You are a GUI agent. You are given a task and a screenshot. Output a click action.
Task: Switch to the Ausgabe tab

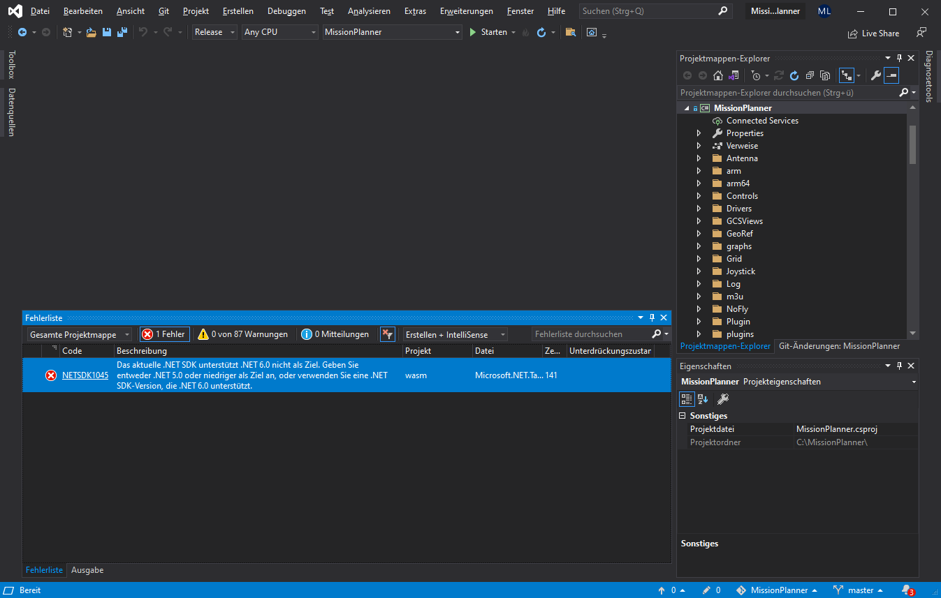[87, 570]
